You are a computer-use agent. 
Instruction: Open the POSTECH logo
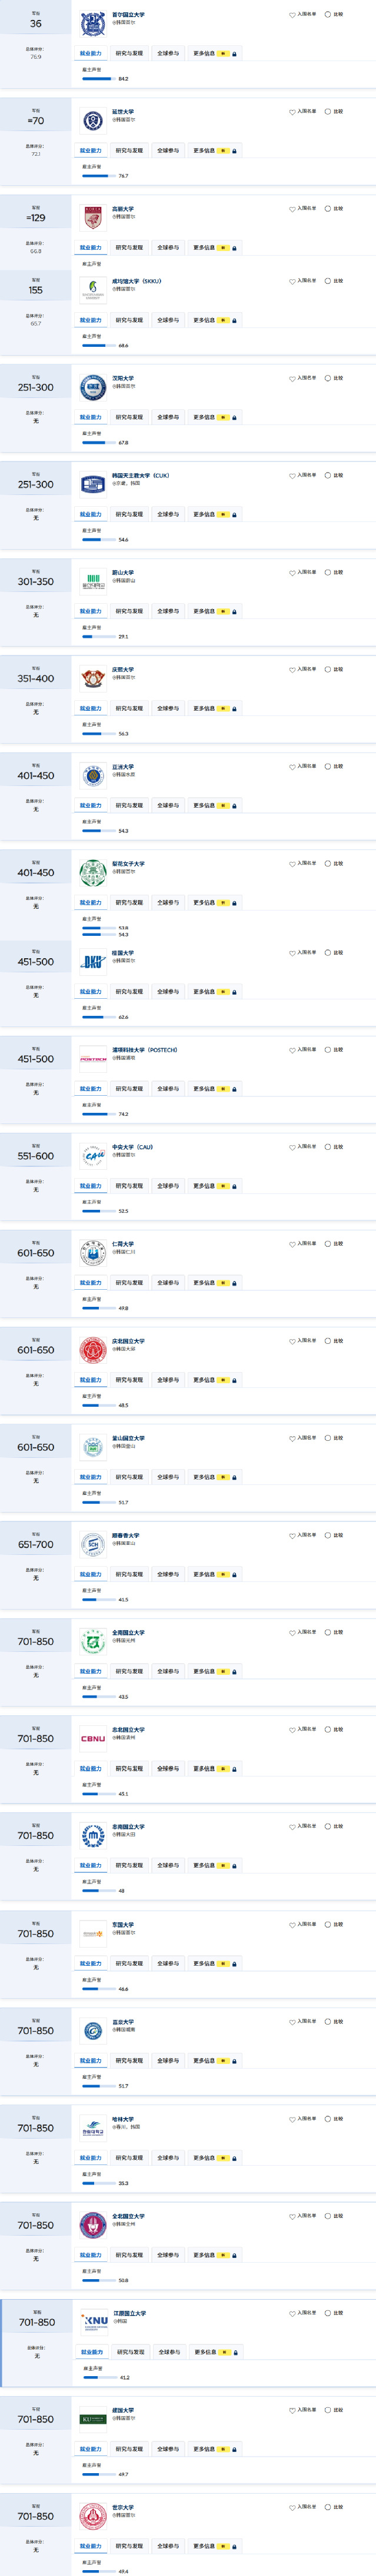(x=93, y=1059)
